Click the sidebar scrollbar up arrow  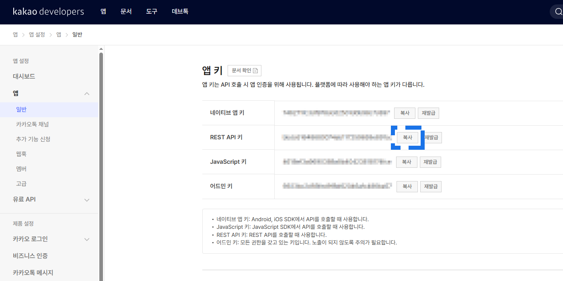[x=101, y=49]
